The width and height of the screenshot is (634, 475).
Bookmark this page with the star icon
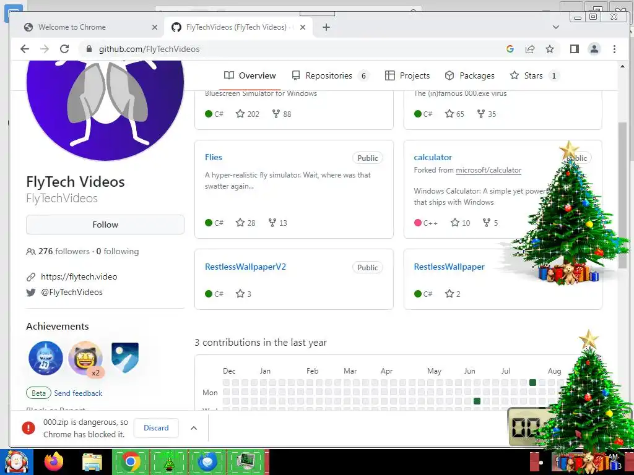coord(550,49)
